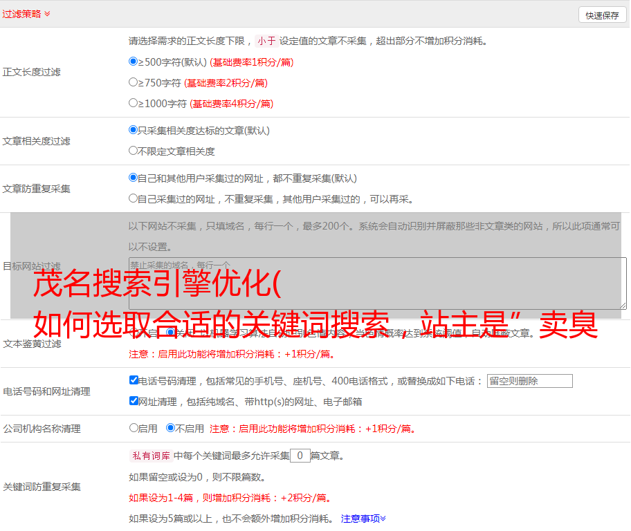Click the 电话号码和网址清理 label

click(x=46, y=391)
